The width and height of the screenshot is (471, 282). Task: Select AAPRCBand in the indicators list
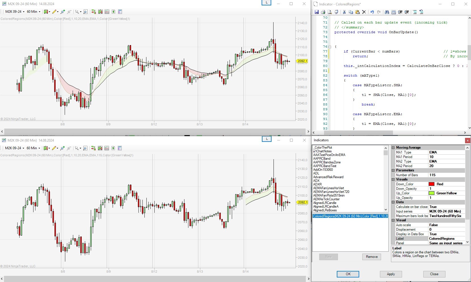point(322,159)
